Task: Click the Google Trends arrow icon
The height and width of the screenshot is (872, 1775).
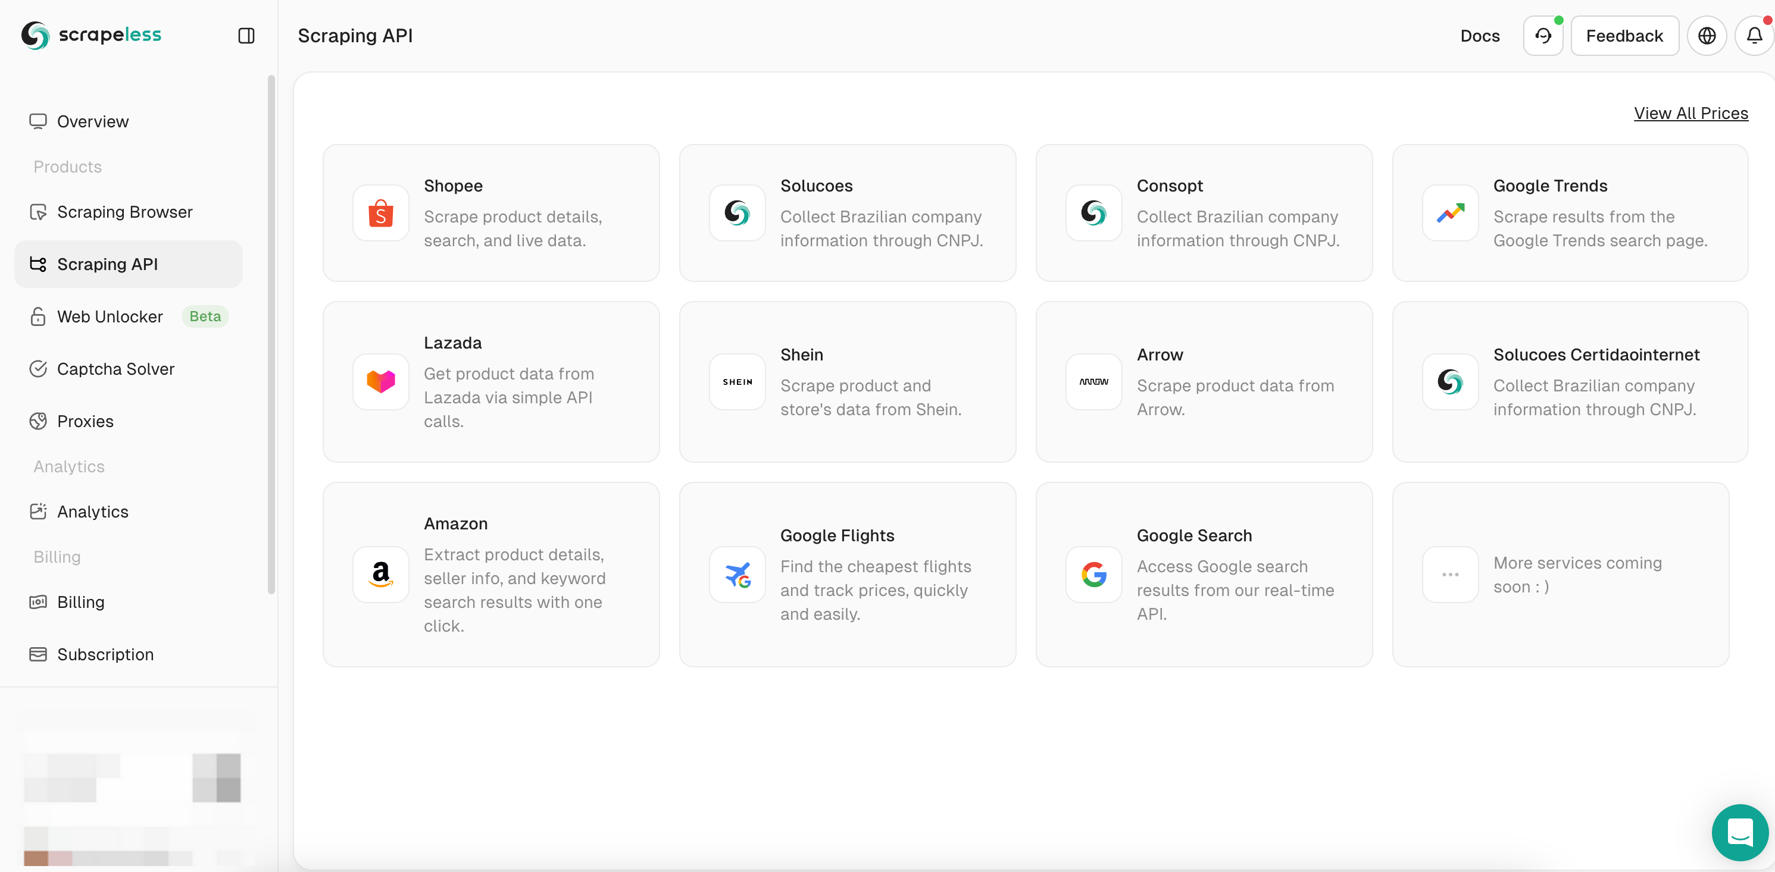Action: [x=1450, y=214]
